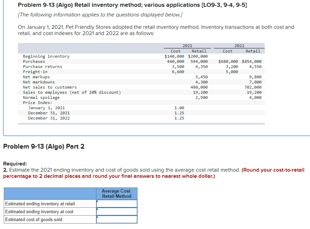Select the problem title with LO9-3, 9-4, 9-5
Image resolution: width=310 pixels, height=229 pixels.
[132, 5]
